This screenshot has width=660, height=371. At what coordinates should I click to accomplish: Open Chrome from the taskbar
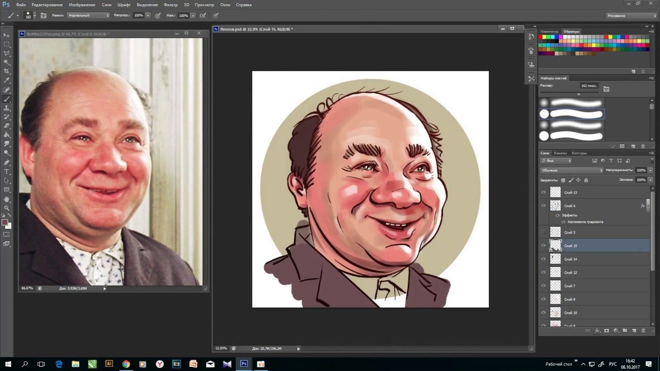126,364
